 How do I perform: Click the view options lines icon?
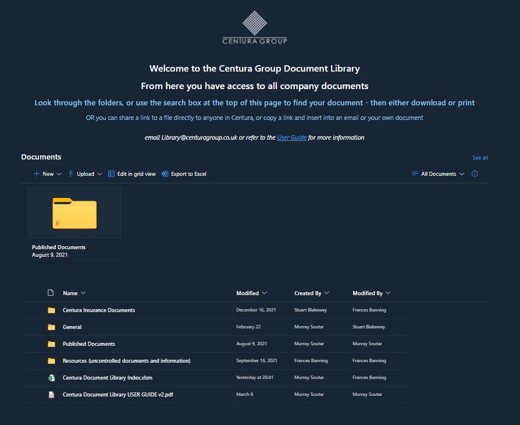click(415, 173)
